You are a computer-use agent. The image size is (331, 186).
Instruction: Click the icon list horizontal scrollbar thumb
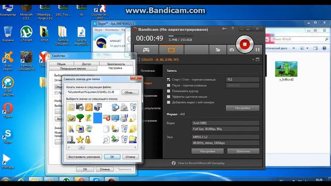click(x=82, y=147)
